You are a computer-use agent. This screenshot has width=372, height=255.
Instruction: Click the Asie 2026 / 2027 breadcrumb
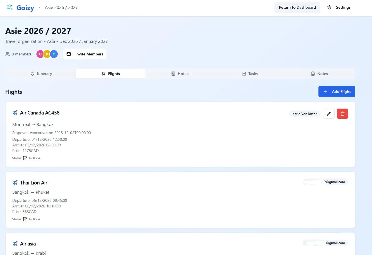(61, 8)
